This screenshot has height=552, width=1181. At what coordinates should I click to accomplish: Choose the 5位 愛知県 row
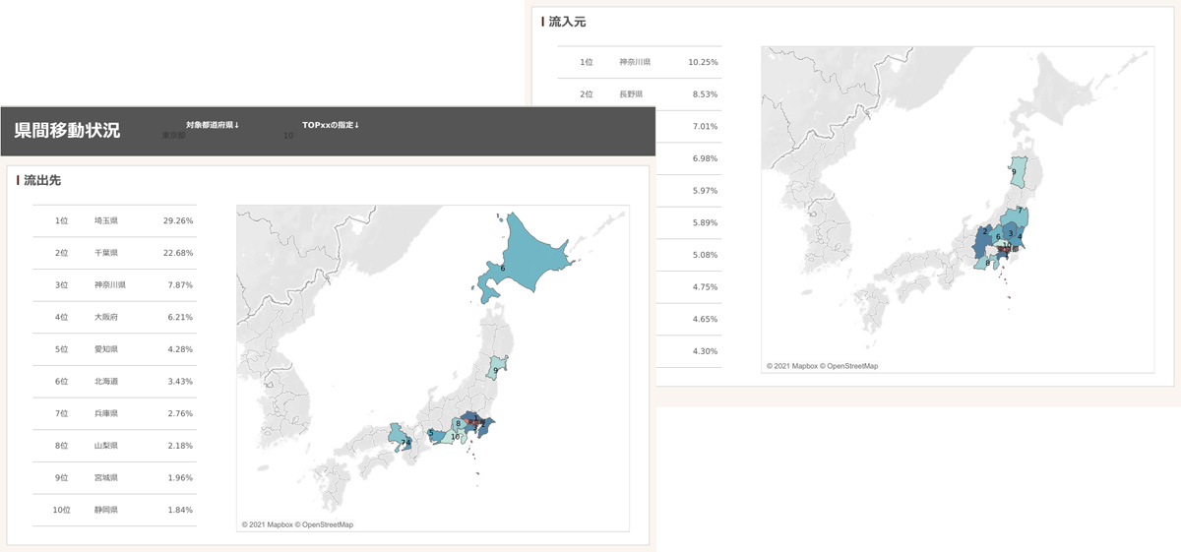click(114, 349)
